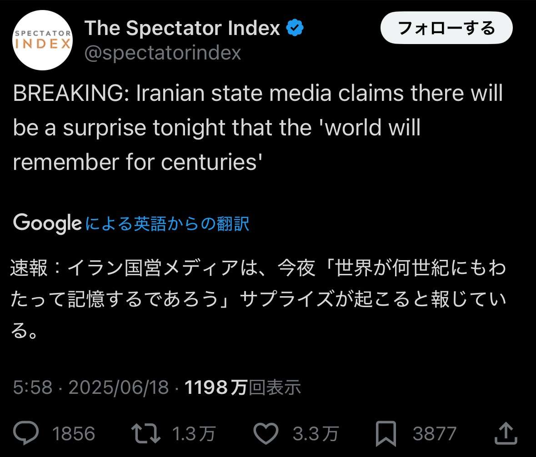The height and width of the screenshot is (457, 536).
Task: View the 1198万回表示 view count
Action: click(243, 387)
